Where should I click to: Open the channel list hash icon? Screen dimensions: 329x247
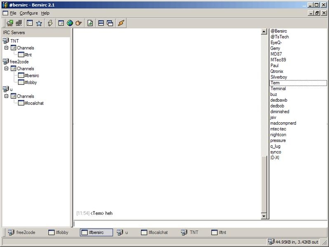tap(61, 23)
